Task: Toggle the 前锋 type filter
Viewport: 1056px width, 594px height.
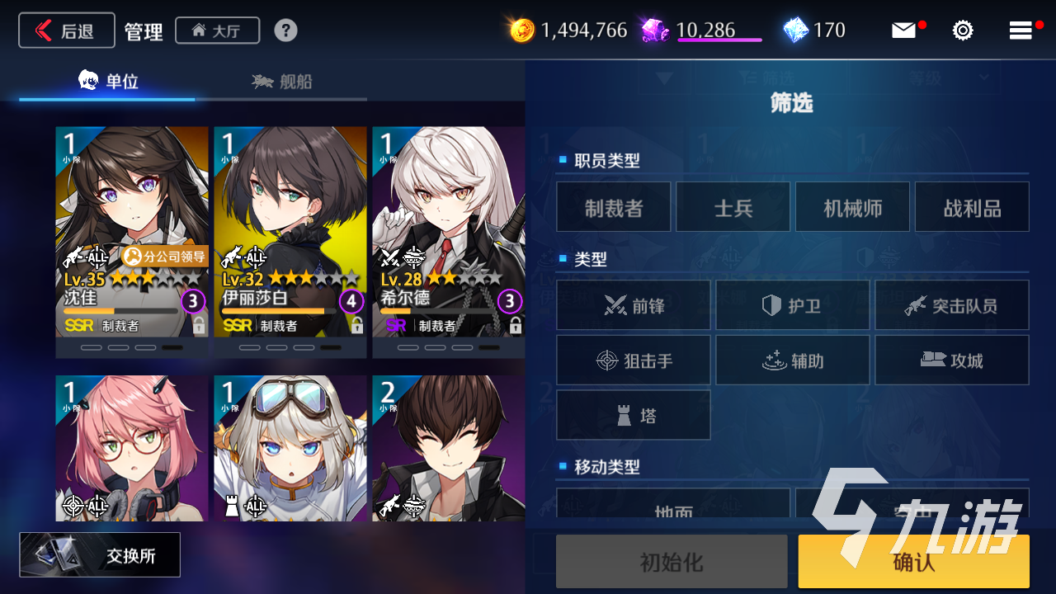Action: click(x=634, y=305)
